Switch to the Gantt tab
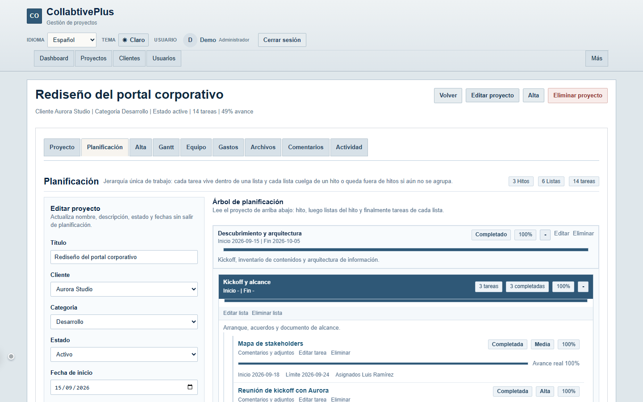This screenshot has height=402, width=643. coord(166,147)
